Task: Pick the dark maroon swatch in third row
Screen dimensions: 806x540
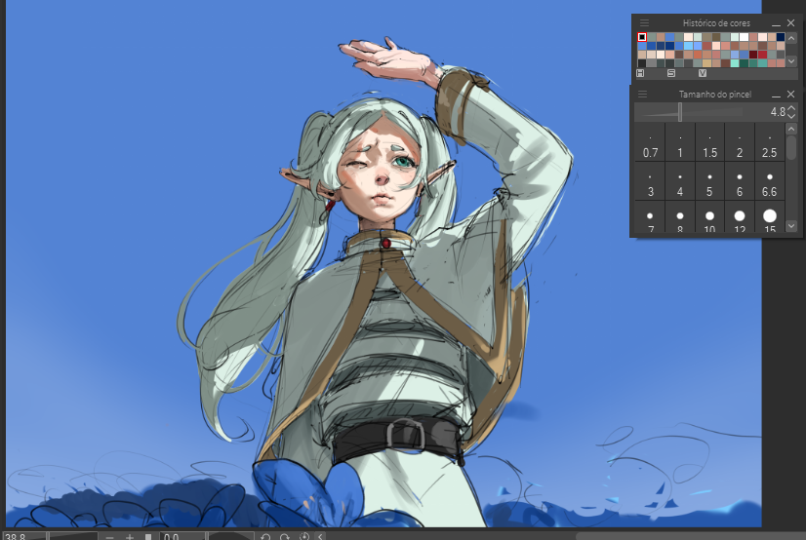Action: 753,55
